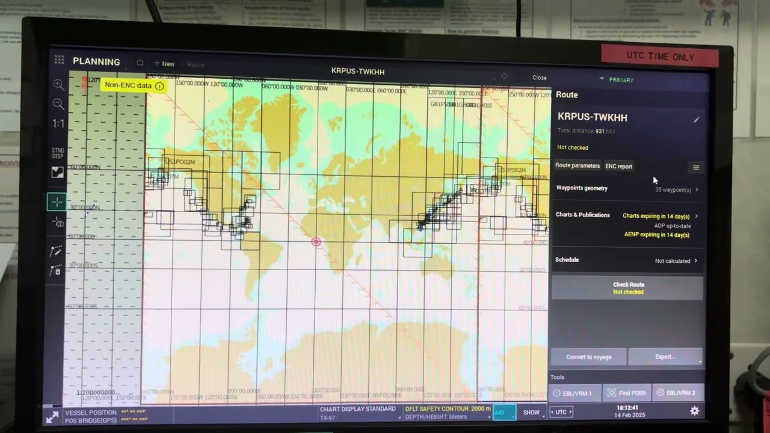Click the Total distance 931 NM text
Viewport: 770px width, 433px height.
click(x=586, y=131)
